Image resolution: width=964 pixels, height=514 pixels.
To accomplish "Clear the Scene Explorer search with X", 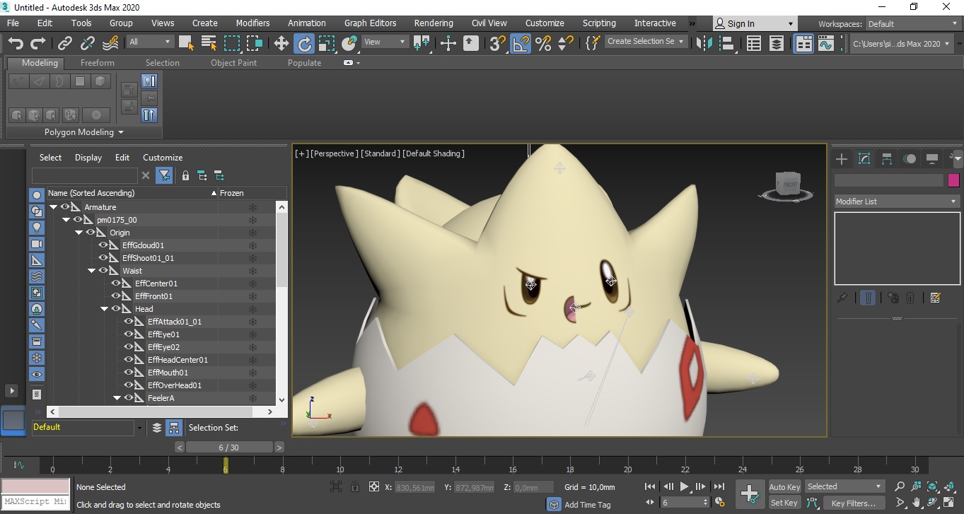I will (x=146, y=175).
